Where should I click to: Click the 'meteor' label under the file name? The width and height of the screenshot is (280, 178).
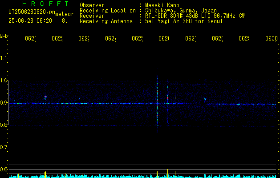(x=65, y=14)
